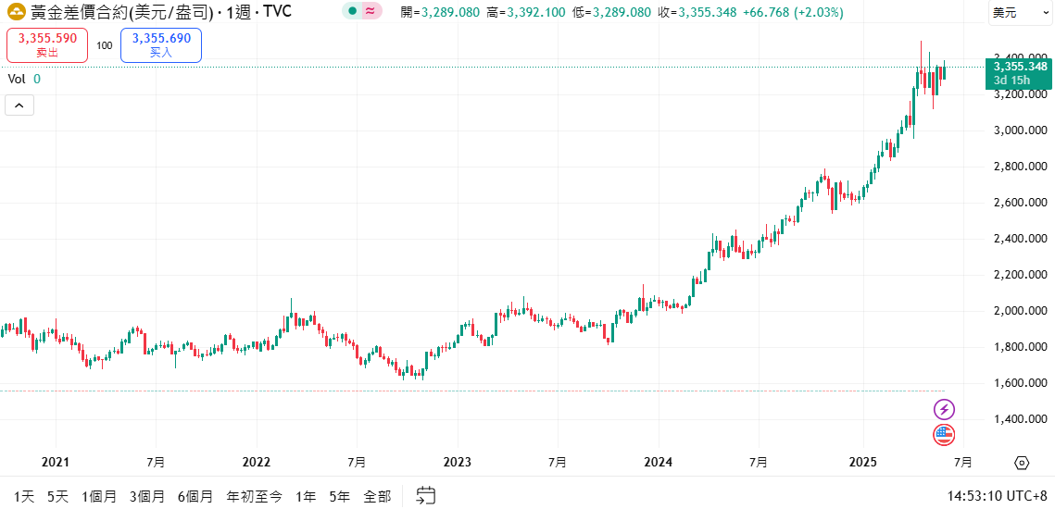The height and width of the screenshot is (509, 1055).
Task: Click the 14:53:10 UTC+8 timezone clock
Action: pos(998,497)
